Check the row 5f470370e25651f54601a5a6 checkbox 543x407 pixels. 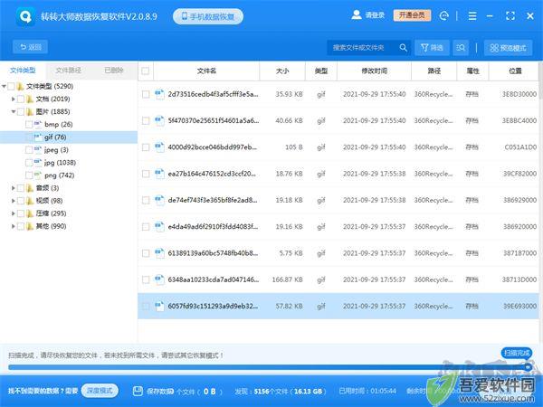pyautogui.click(x=146, y=121)
